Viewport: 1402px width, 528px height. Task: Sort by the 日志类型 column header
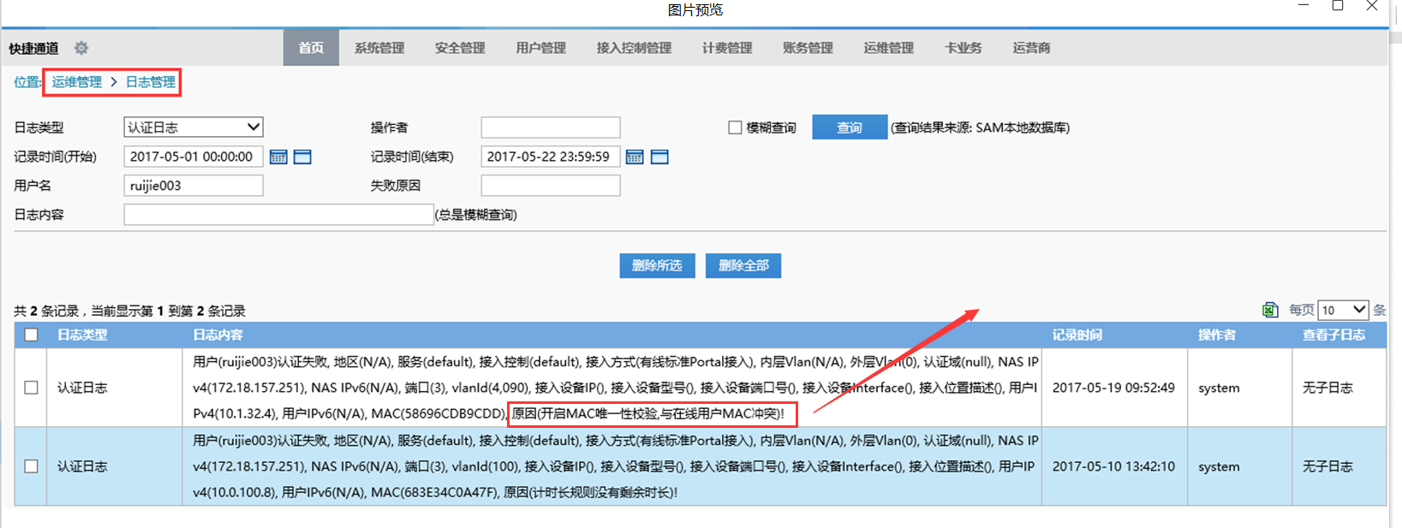click(82, 335)
